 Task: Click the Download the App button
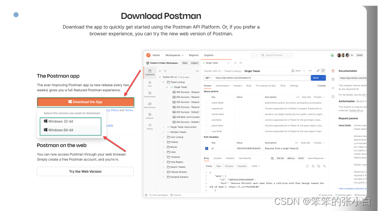pos(78,102)
